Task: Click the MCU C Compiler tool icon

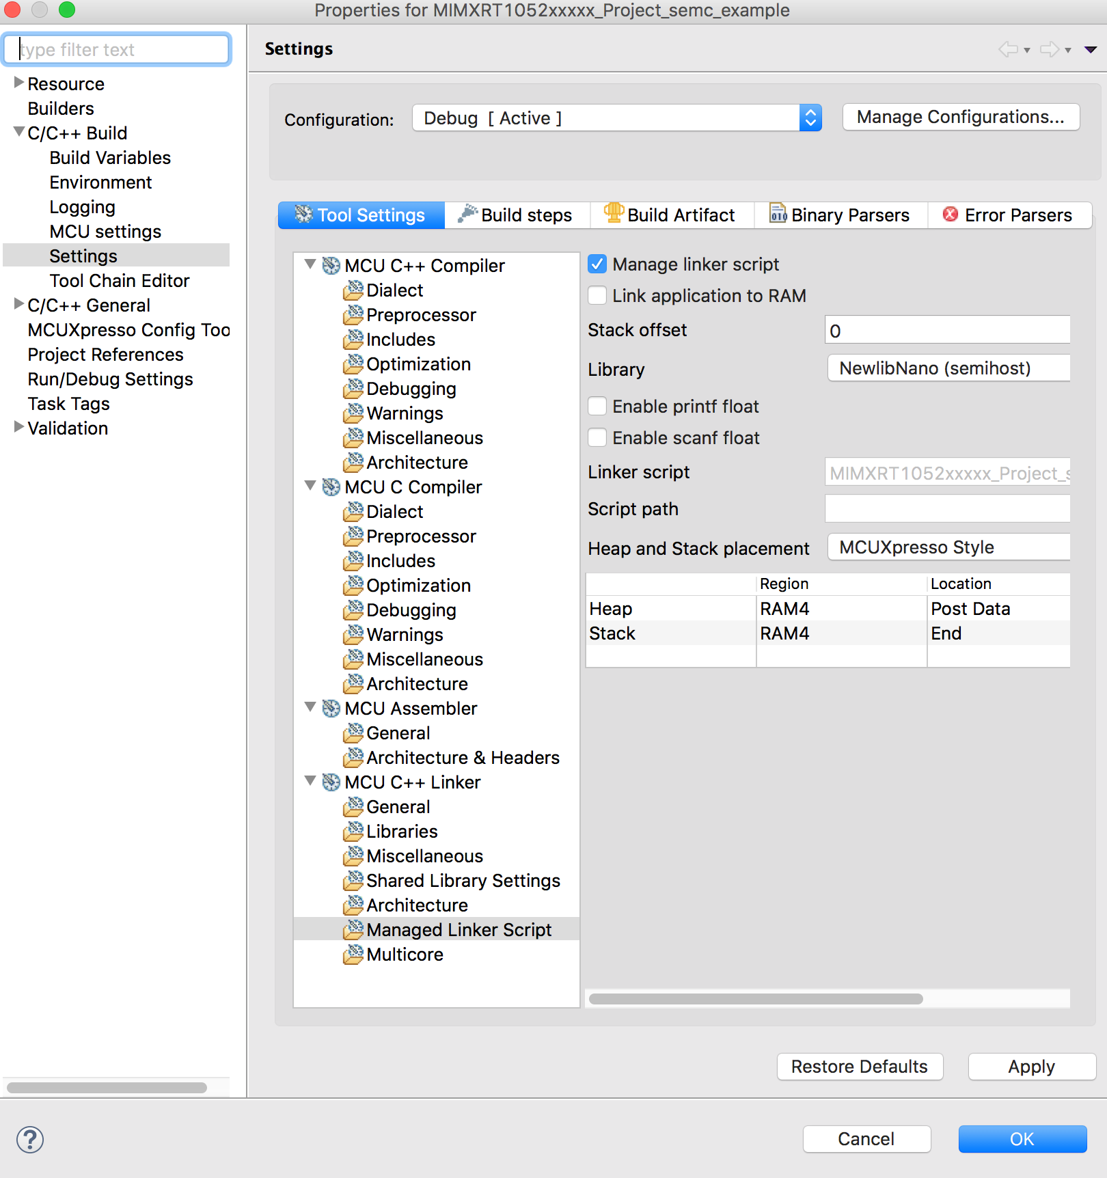Action: click(x=331, y=487)
